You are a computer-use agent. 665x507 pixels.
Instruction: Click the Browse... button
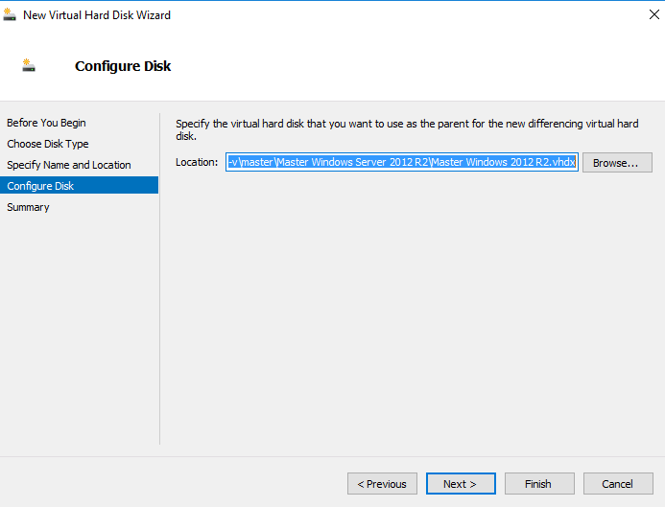coord(617,163)
